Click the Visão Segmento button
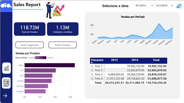 [x=30, y=45]
